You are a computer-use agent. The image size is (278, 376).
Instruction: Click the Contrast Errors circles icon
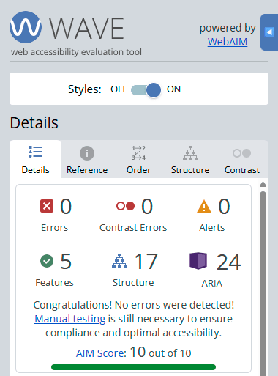tap(125, 206)
